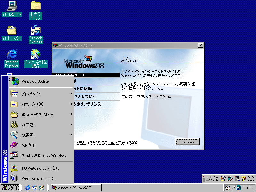Launch Internet Explorer from Quick Launch bar
The height and width of the screenshot is (192, 256).
(27, 188)
